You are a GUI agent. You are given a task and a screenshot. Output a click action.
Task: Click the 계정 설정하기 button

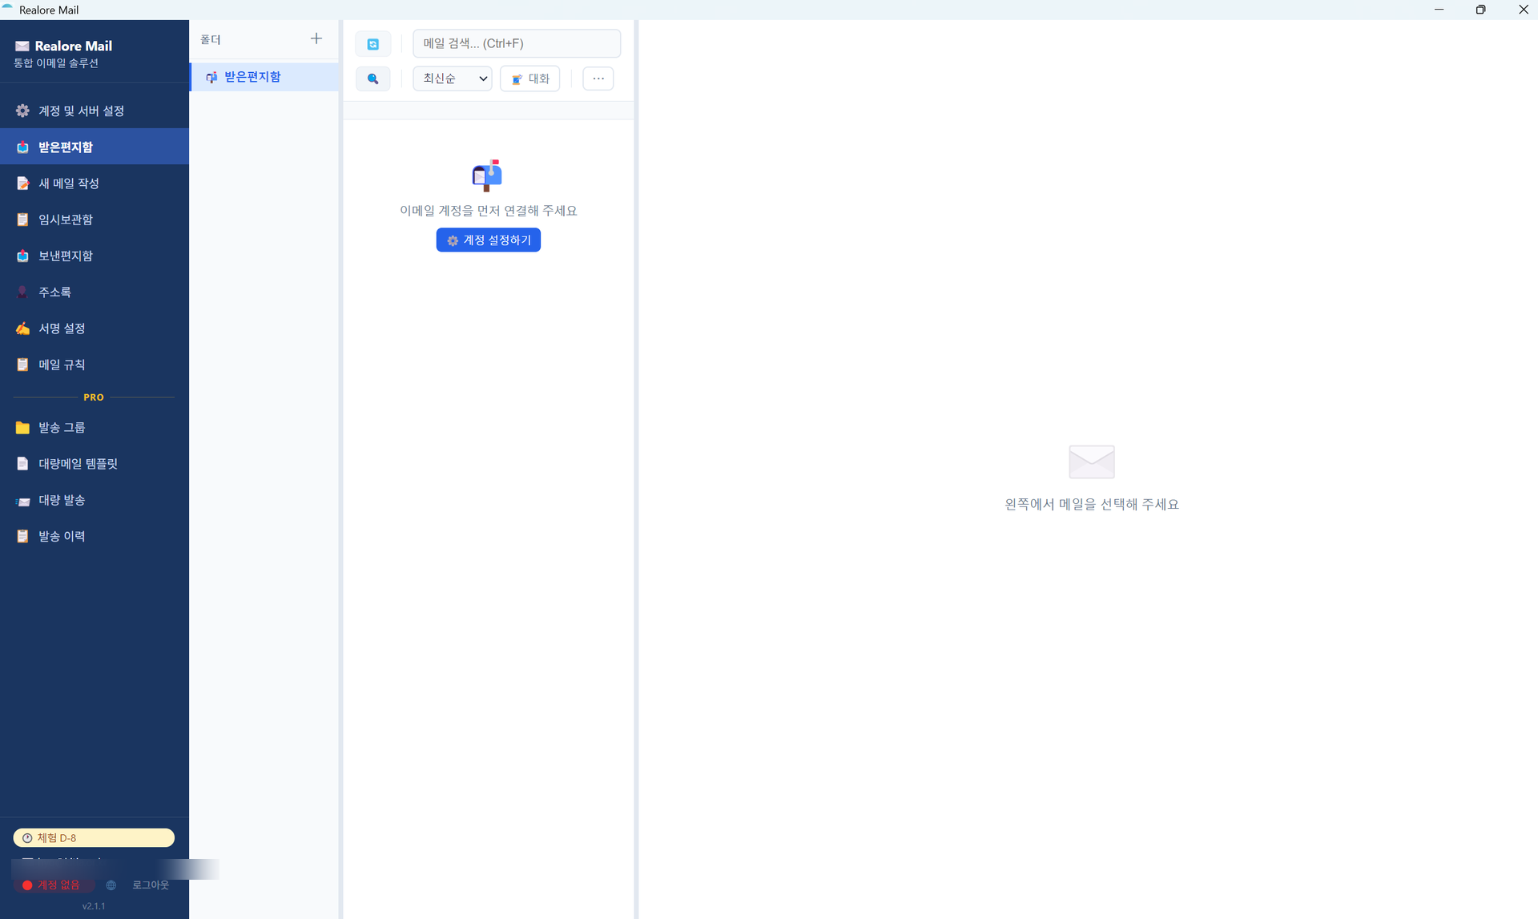click(x=489, y=240)
